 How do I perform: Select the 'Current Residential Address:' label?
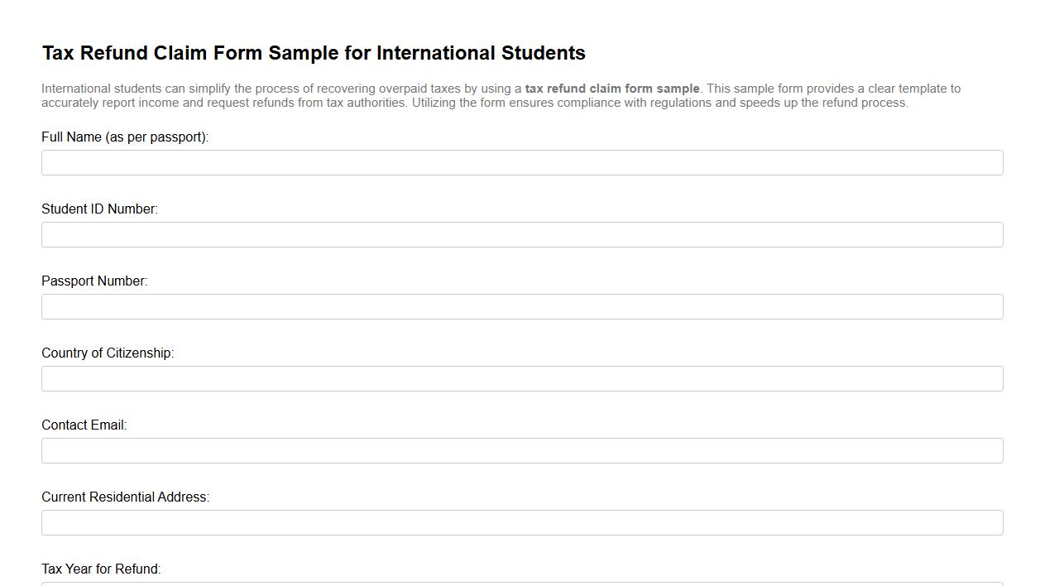[x=126, y=497]
